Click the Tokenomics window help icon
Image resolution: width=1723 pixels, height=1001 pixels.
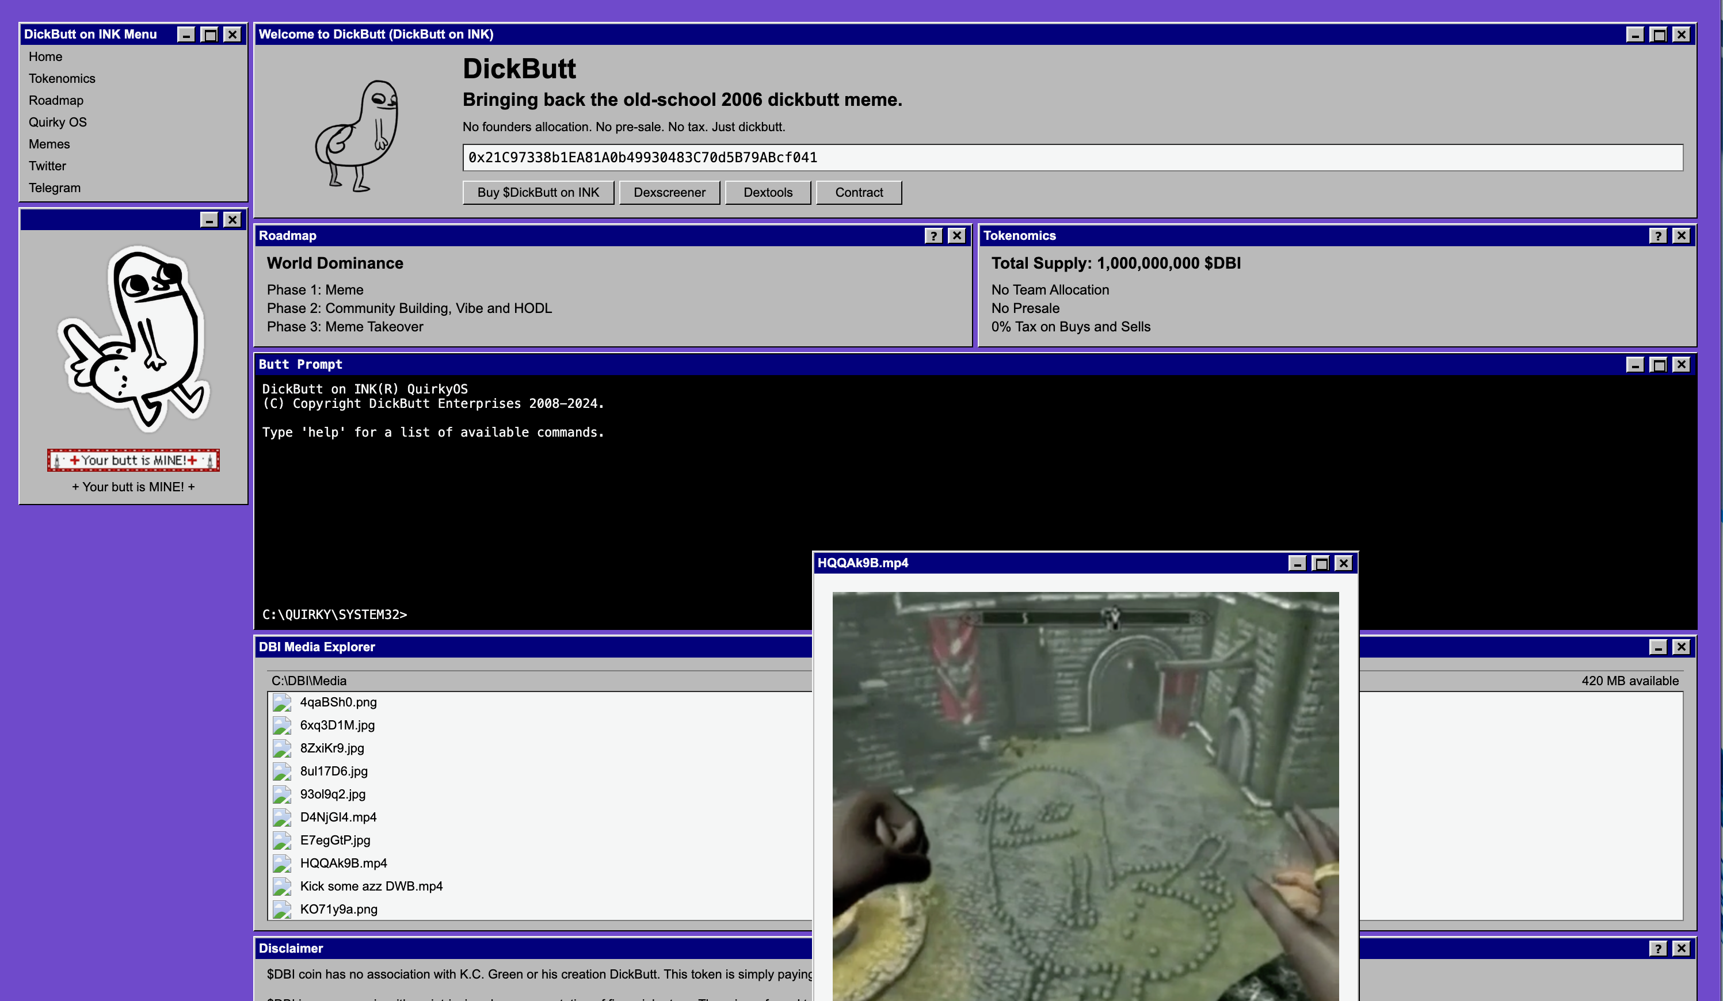[x=1657, y=236]
